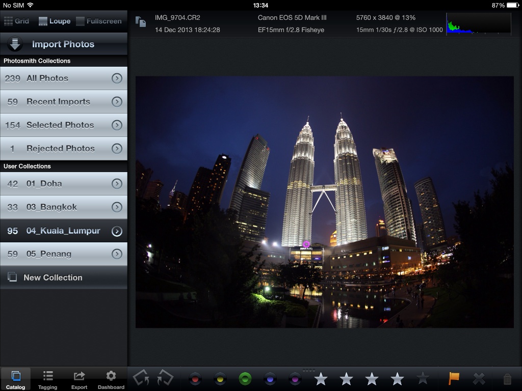Image resolution: width=522 pixels, height=391 pixels.
Task: Rotate photo clockwise
Action: (165, 378)
